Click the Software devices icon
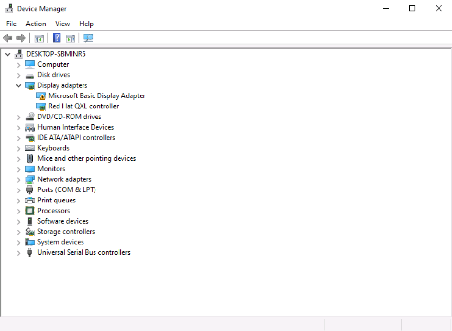 pyautogui.click(x=30, y=221)
